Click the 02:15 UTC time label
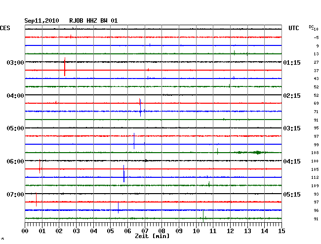 (292, 96)
